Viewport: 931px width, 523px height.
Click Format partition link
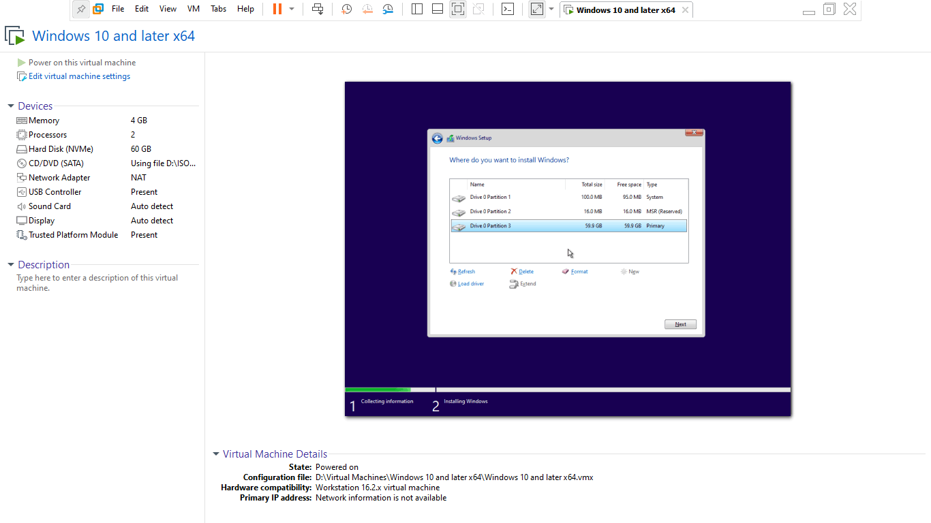tap(575, 272)
